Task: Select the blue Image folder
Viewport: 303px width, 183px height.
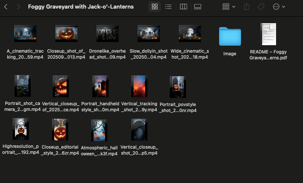Action: pyautogui.click(x=230, y=37)
